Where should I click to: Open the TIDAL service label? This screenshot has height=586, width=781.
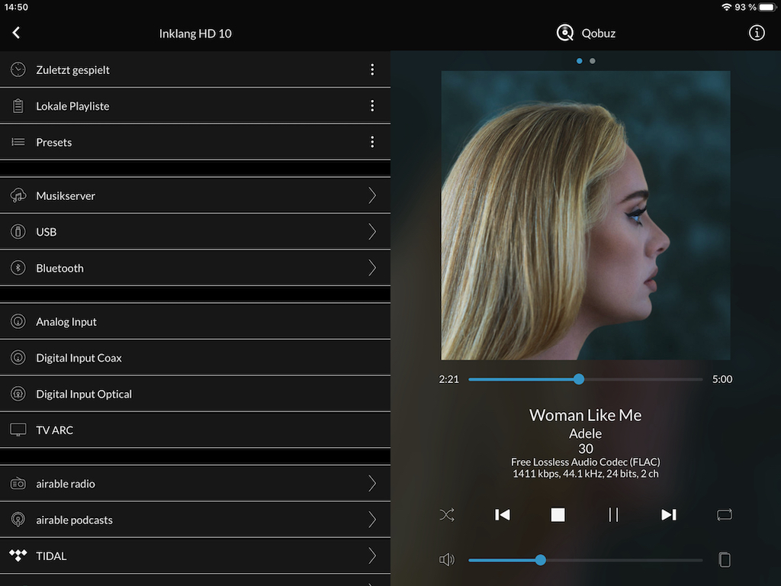51,556
